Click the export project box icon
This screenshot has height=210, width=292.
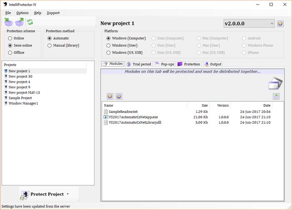19,22
